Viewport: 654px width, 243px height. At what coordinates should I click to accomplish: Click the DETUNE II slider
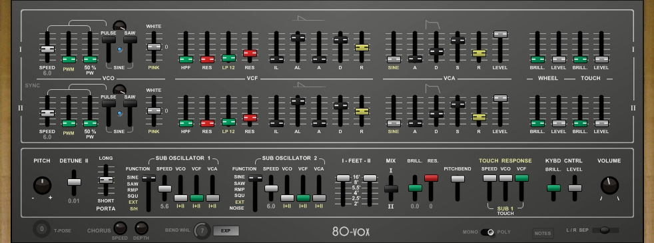74,182
